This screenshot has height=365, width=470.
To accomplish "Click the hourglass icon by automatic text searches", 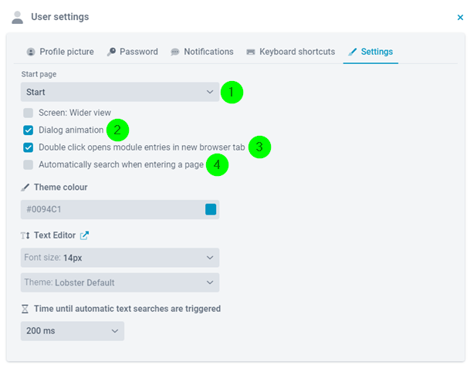I will pos(25,309).
